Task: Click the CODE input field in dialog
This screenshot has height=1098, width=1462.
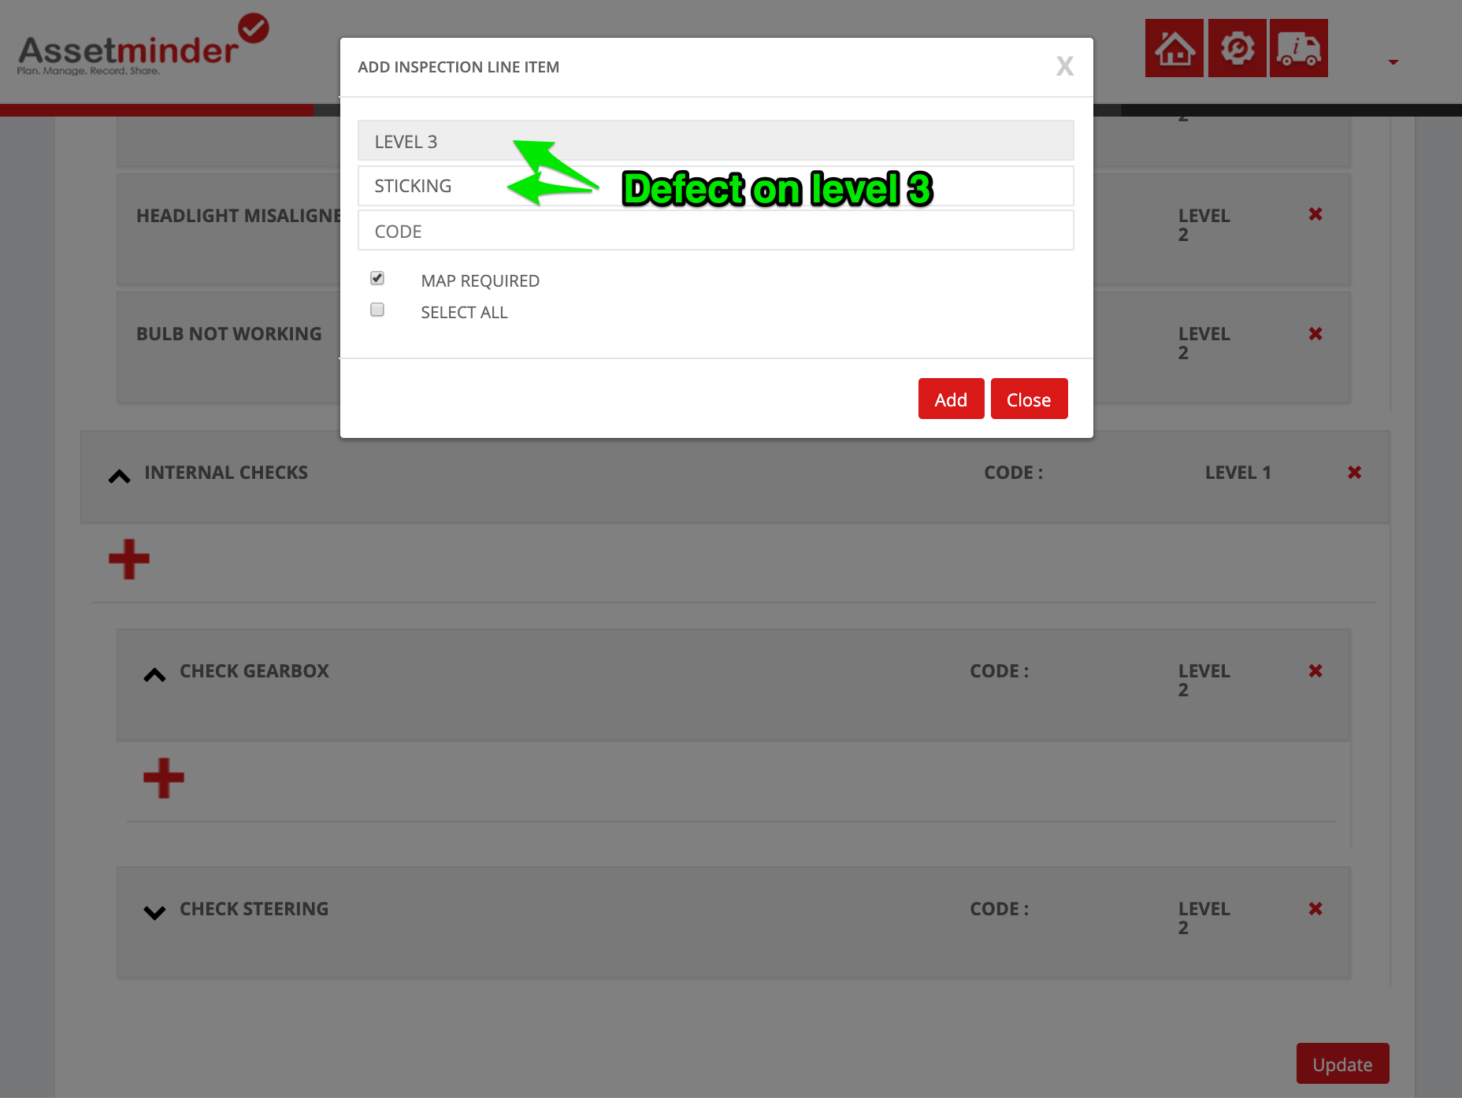Action: pyautogui.click(x=715, y=231)
